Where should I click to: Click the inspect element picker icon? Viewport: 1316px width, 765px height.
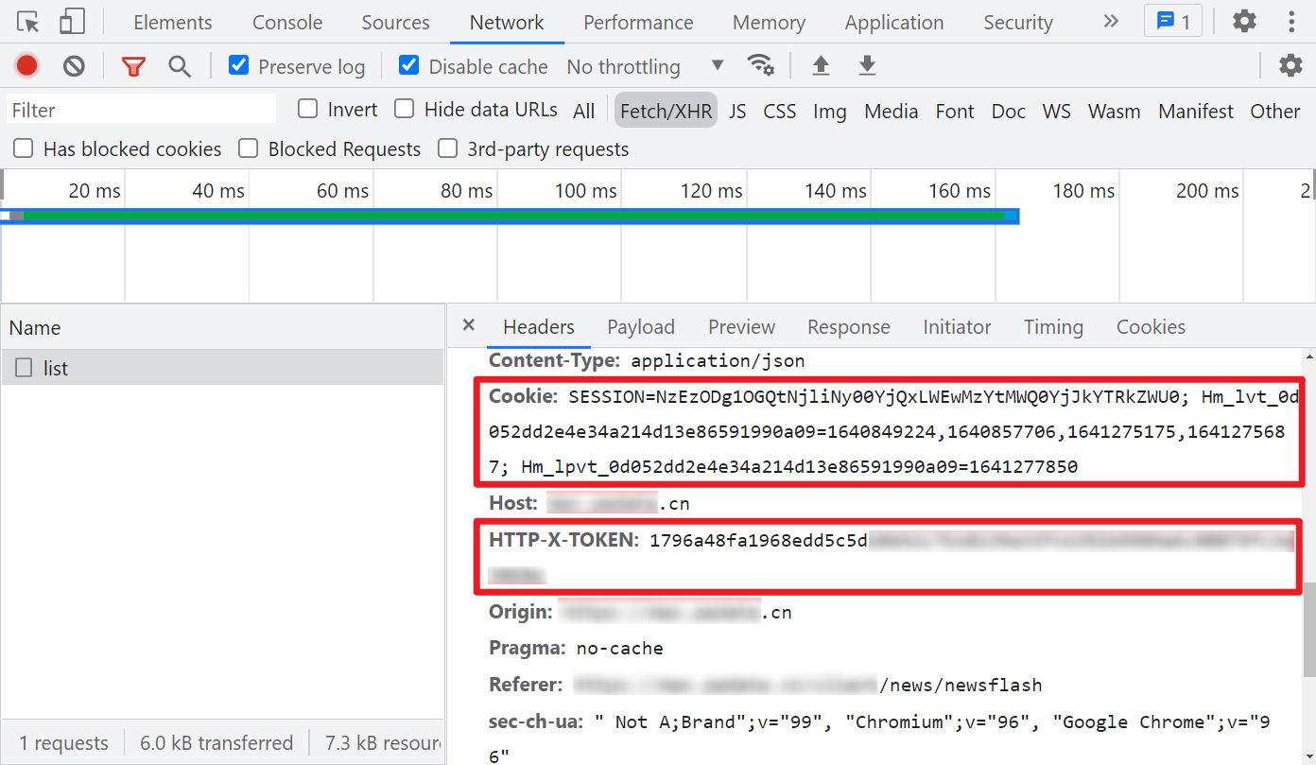[28, 22]
